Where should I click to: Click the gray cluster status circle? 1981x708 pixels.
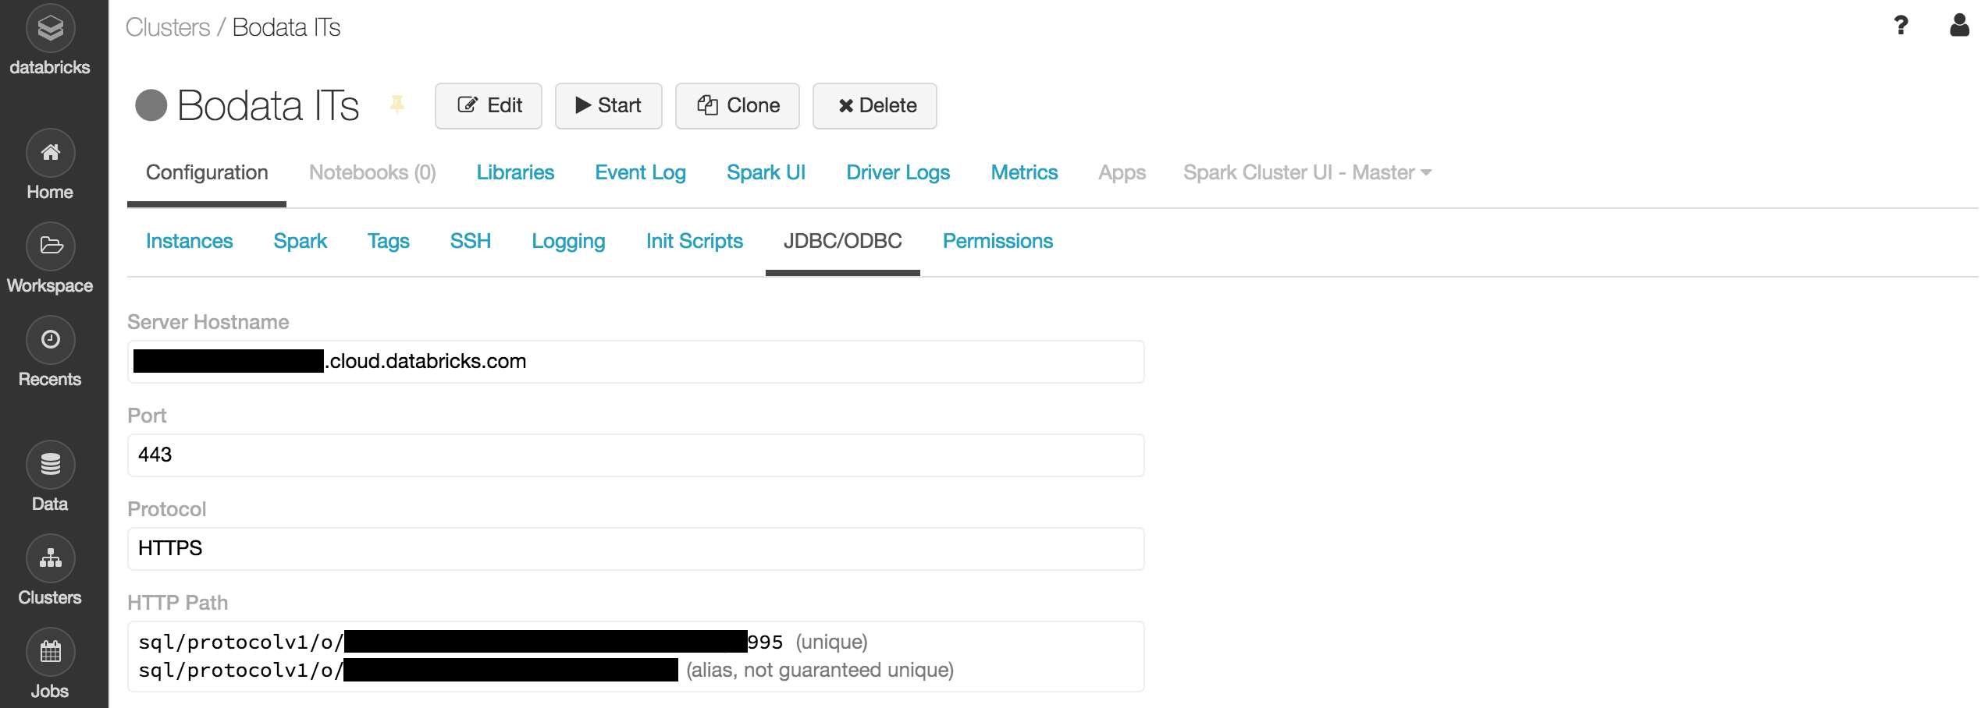click(151, 105)
